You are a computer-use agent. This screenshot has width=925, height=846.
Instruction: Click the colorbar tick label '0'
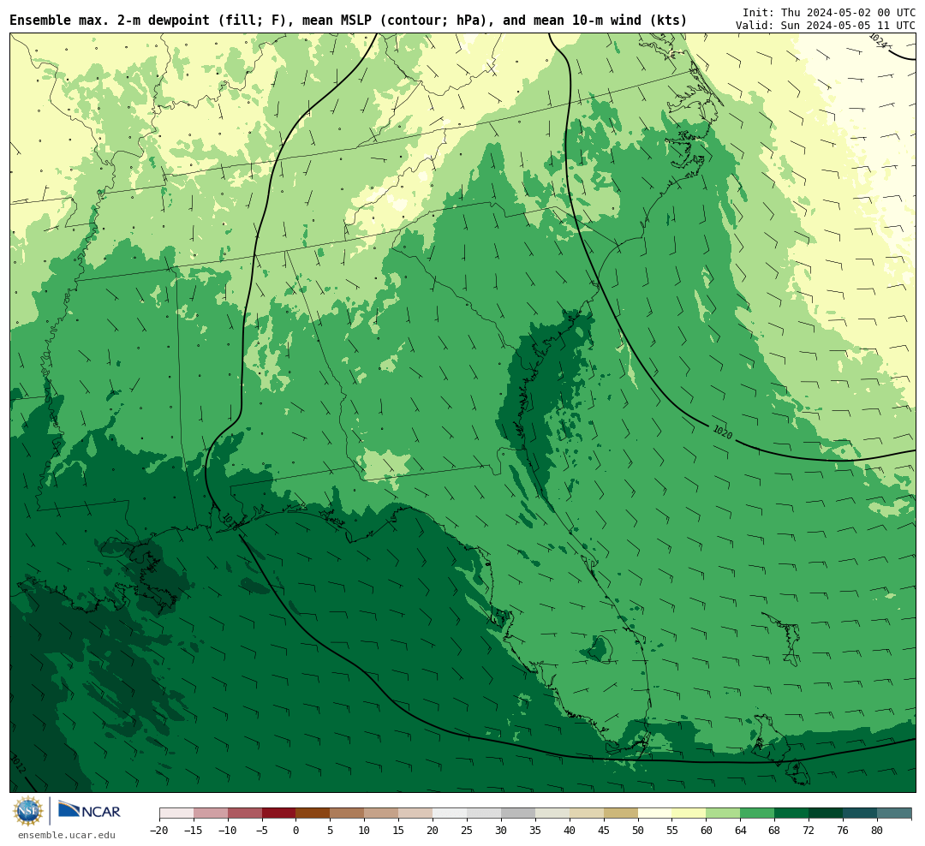[x=296, y=831]
